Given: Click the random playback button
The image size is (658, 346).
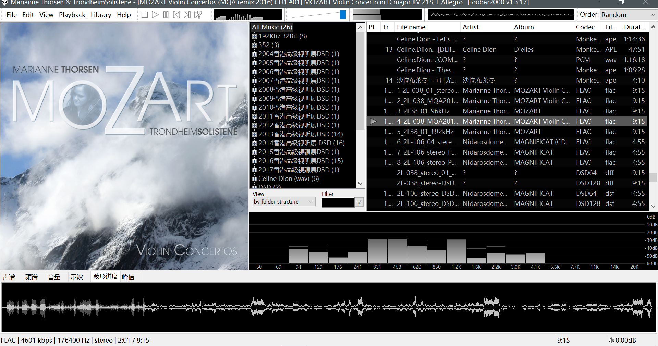Looking at the screenshot, I should point(198,15).
